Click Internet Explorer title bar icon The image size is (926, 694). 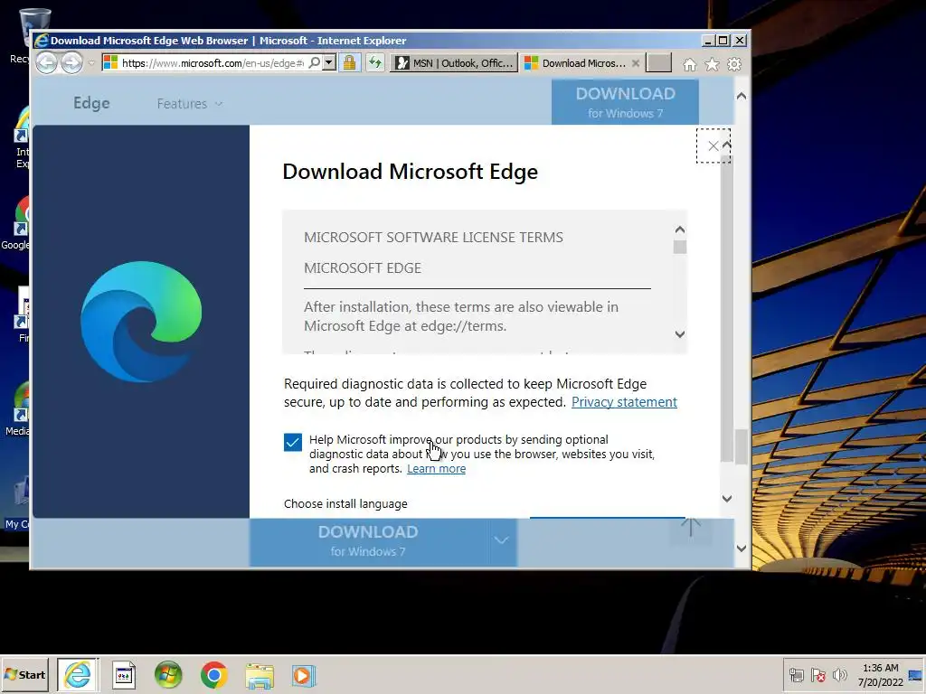pyautogui.click(x=42, y=41)
